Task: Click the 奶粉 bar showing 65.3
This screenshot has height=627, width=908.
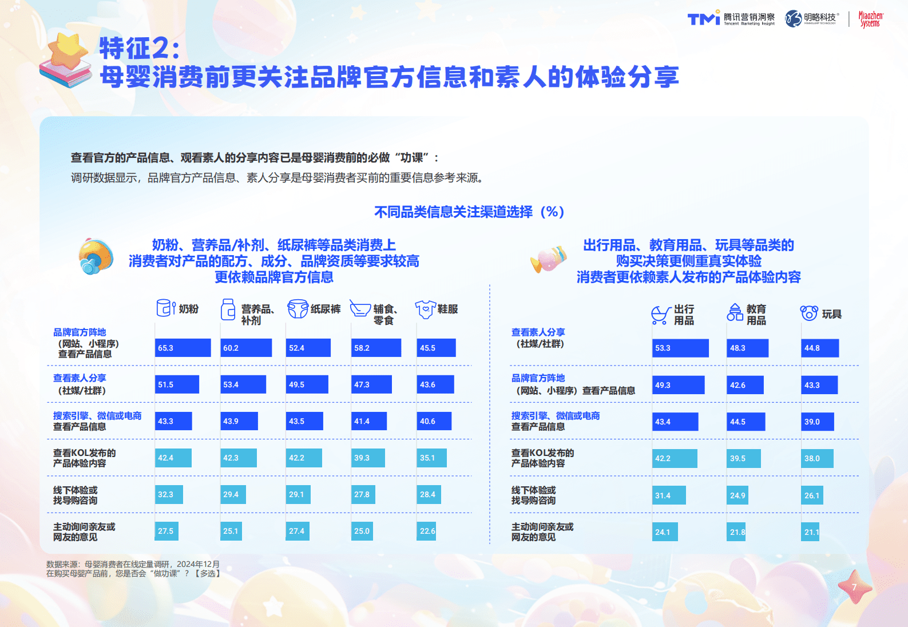Action: 183,348
